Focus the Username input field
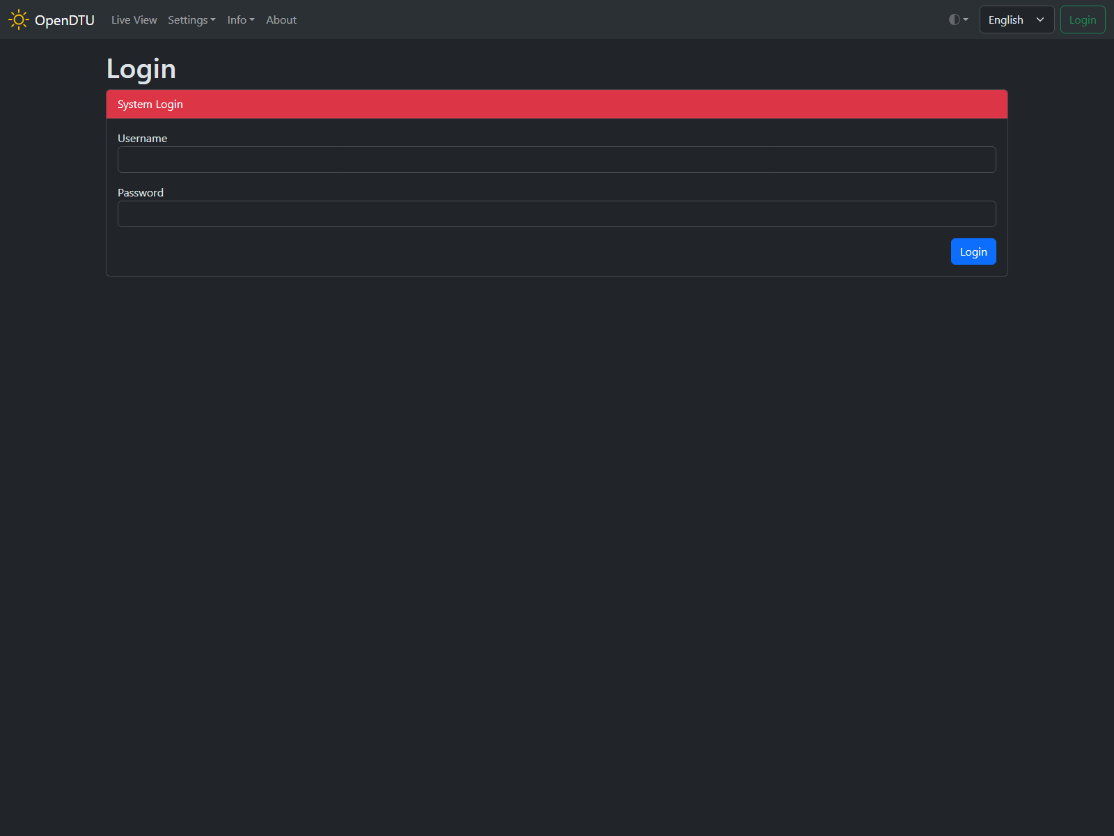 [x=557, y=160]
